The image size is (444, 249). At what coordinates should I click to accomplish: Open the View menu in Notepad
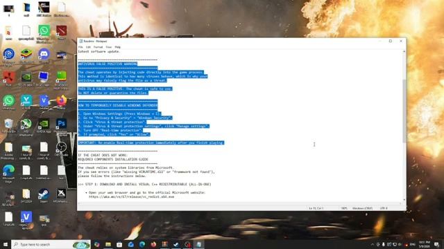pos(109,47)
